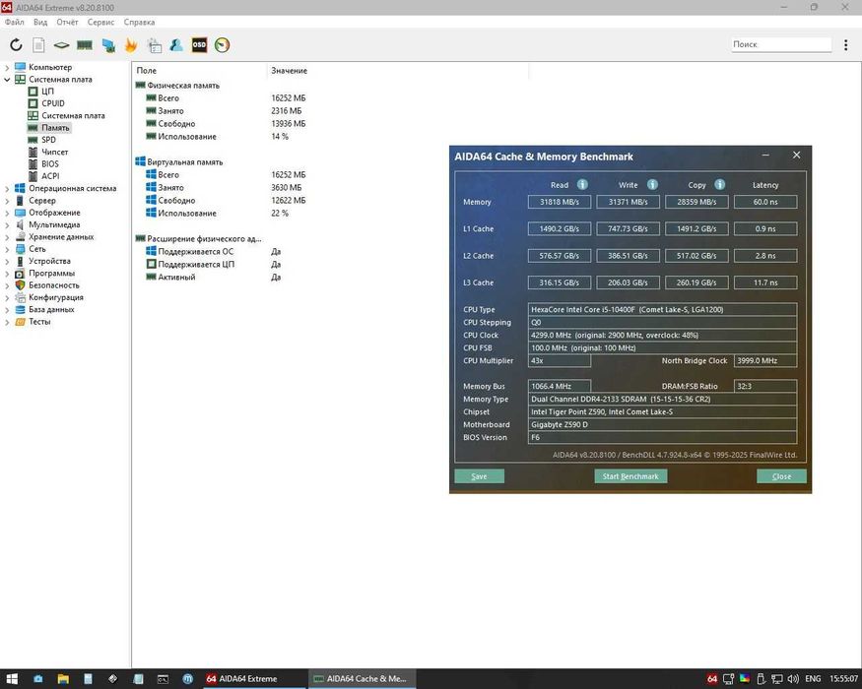Screen dimensions: 862x689
Task: Select CPUID in the tree
Action: (x=53, y=103)
